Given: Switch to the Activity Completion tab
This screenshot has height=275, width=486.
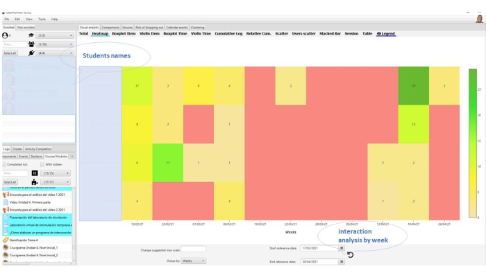Looking at the screenshot, I should (x=38, y=149).
